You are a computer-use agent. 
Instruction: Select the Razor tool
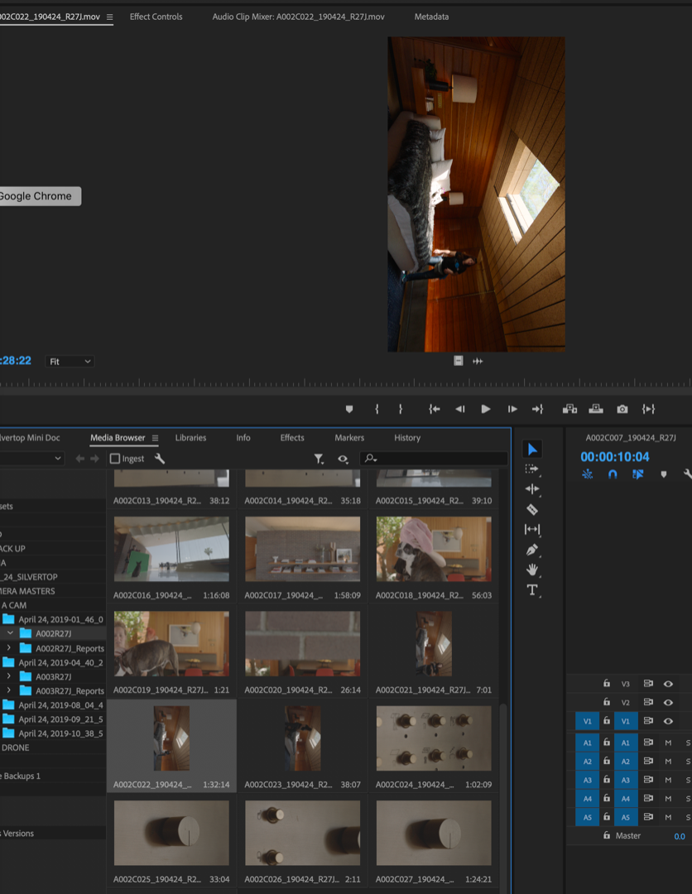click(x=532, y=509)
